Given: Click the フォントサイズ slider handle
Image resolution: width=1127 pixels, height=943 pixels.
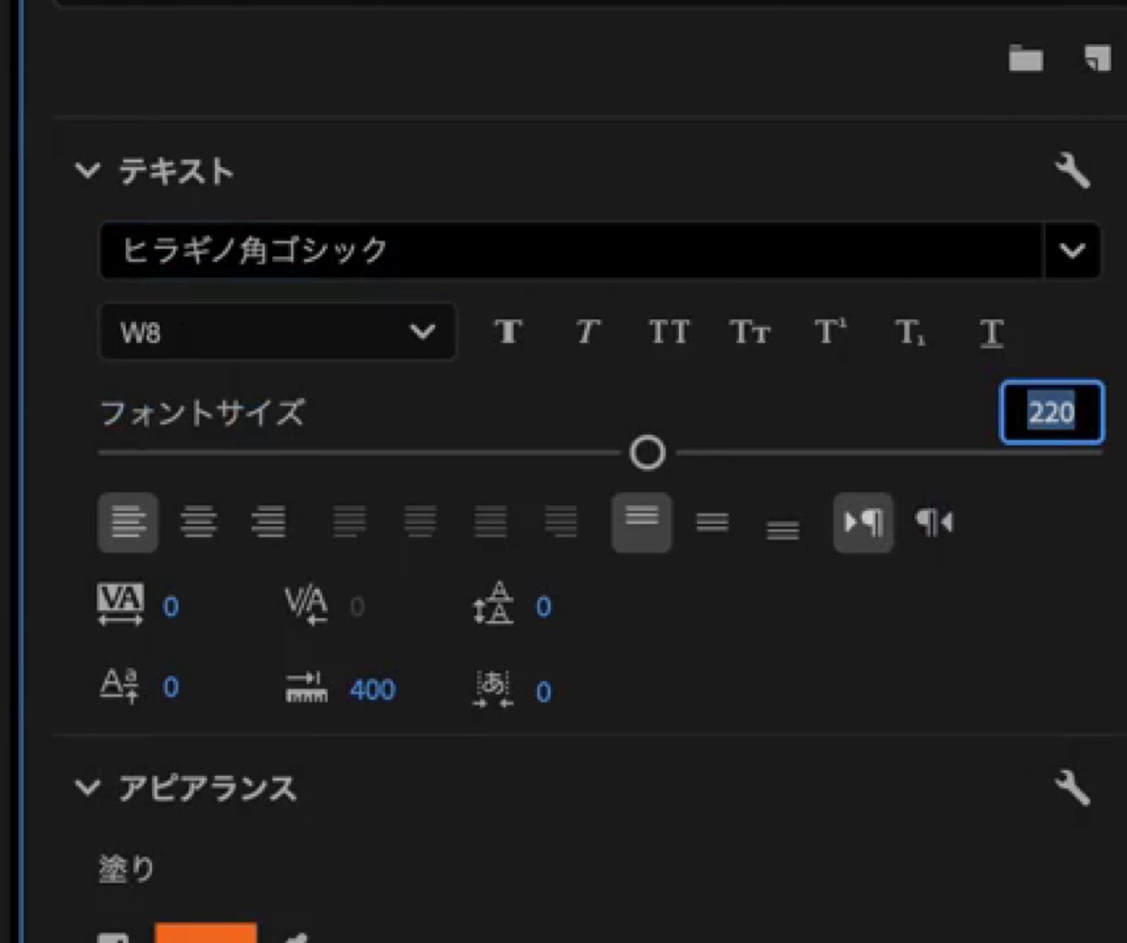Looking at the screenshot, I should click(x=647, y=453).
